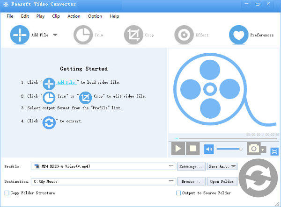Image resolution: width=281 pixels, height=207 pixels.
Task: Select the Trim tool icon
Action: tap(83, 35)
